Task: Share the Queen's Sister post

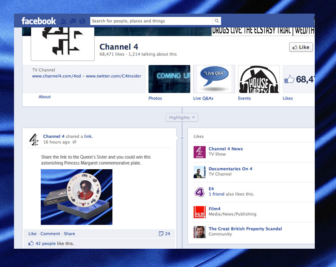Action: 69,234
